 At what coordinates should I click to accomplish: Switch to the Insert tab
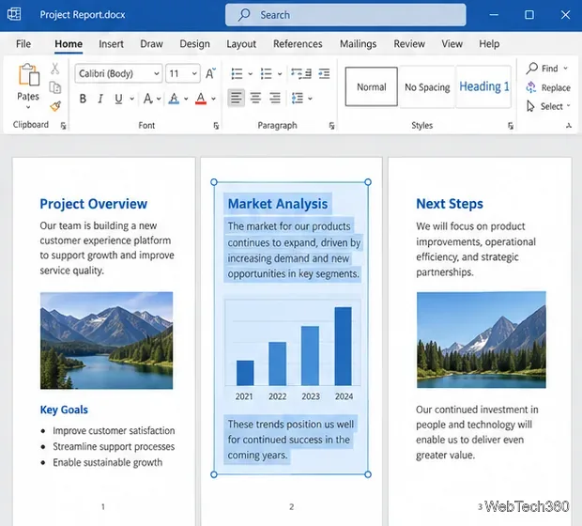point(111,44)
